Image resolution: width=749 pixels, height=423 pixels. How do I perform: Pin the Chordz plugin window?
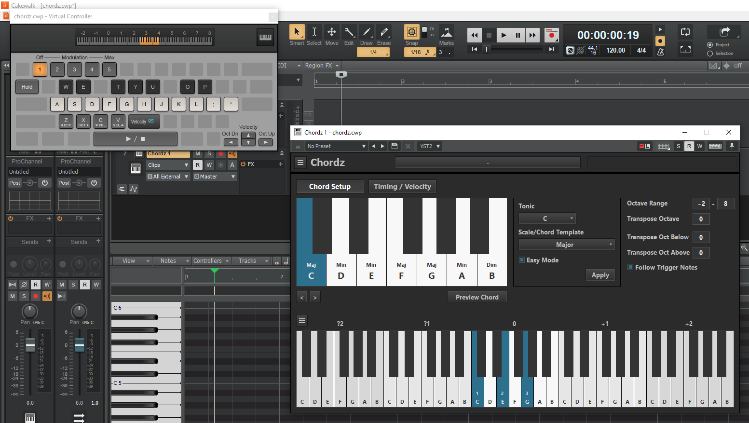tap(732, 146)
